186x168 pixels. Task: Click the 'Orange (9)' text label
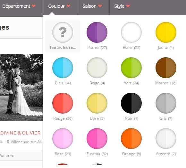[x=131, y=154]
